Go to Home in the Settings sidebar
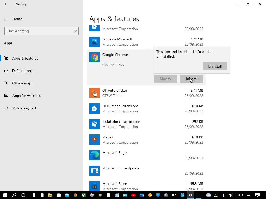Viewport: 266px width, 199px height. [x=17, y=19]
